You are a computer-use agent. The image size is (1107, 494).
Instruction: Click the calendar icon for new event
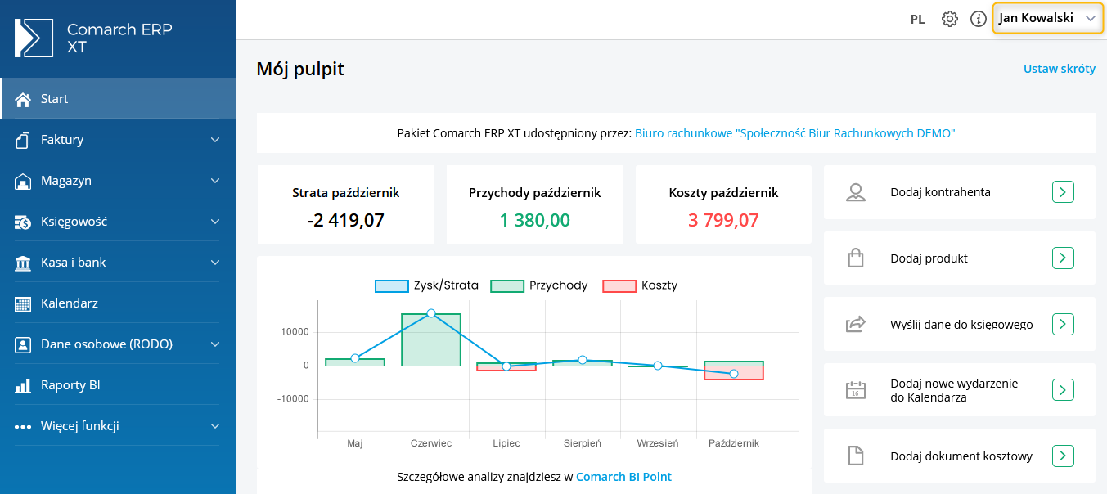[x=856, y=390]
